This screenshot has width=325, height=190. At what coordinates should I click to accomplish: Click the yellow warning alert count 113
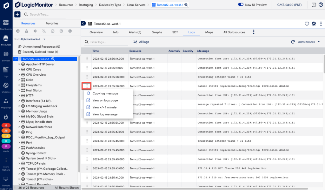point(6,136)
